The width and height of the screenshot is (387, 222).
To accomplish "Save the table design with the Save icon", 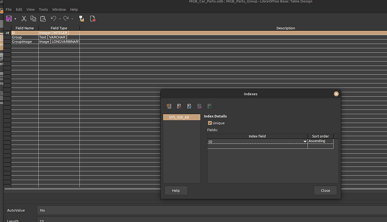I will tap(9, 19).
